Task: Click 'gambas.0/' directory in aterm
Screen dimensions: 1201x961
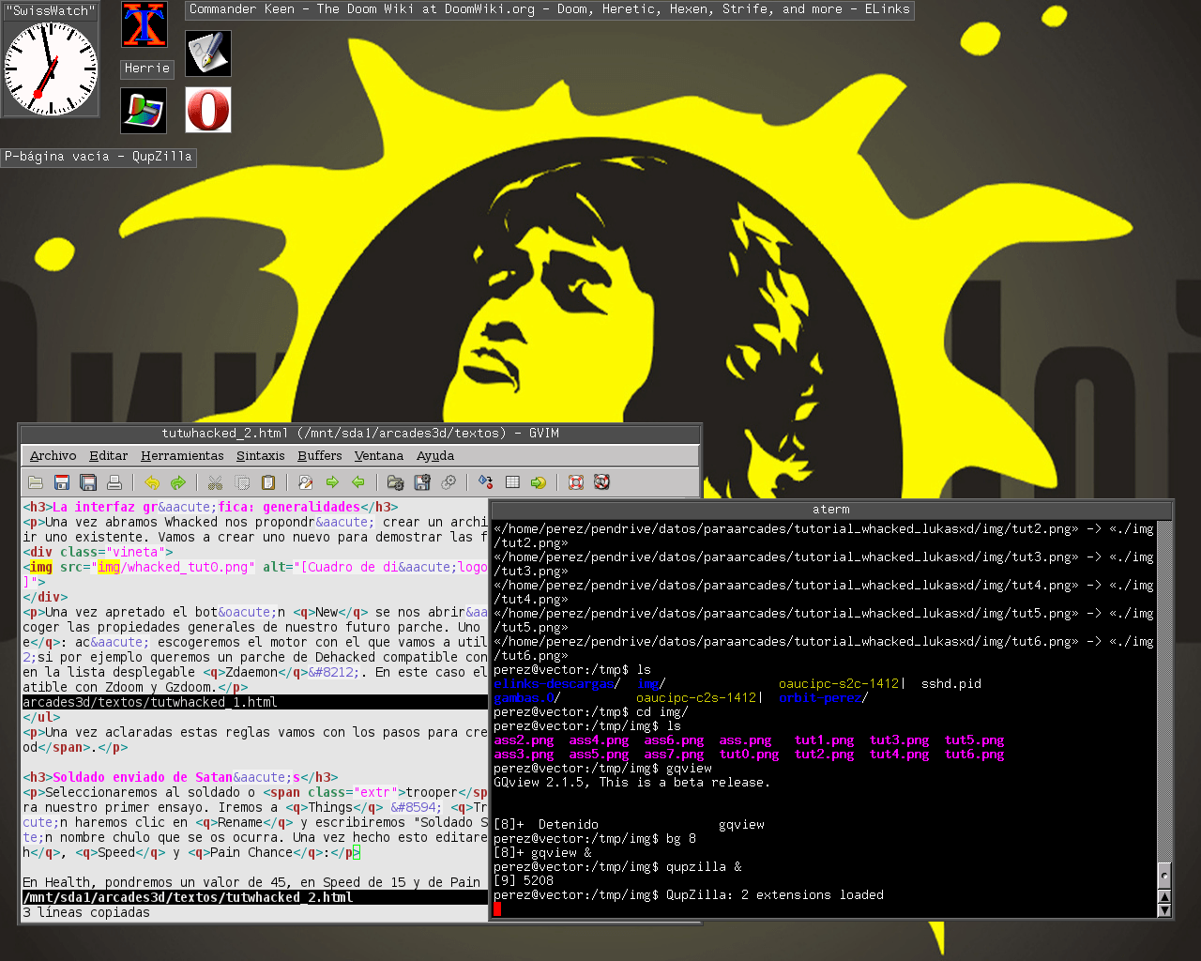Action: [x=527, y=698]
